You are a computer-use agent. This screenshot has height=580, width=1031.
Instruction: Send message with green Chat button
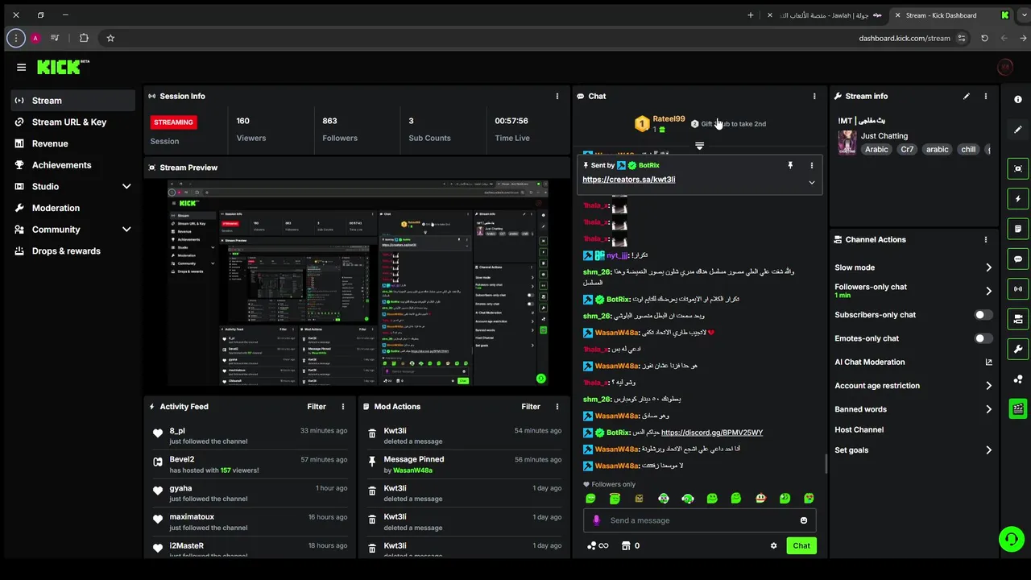point(801,545)
